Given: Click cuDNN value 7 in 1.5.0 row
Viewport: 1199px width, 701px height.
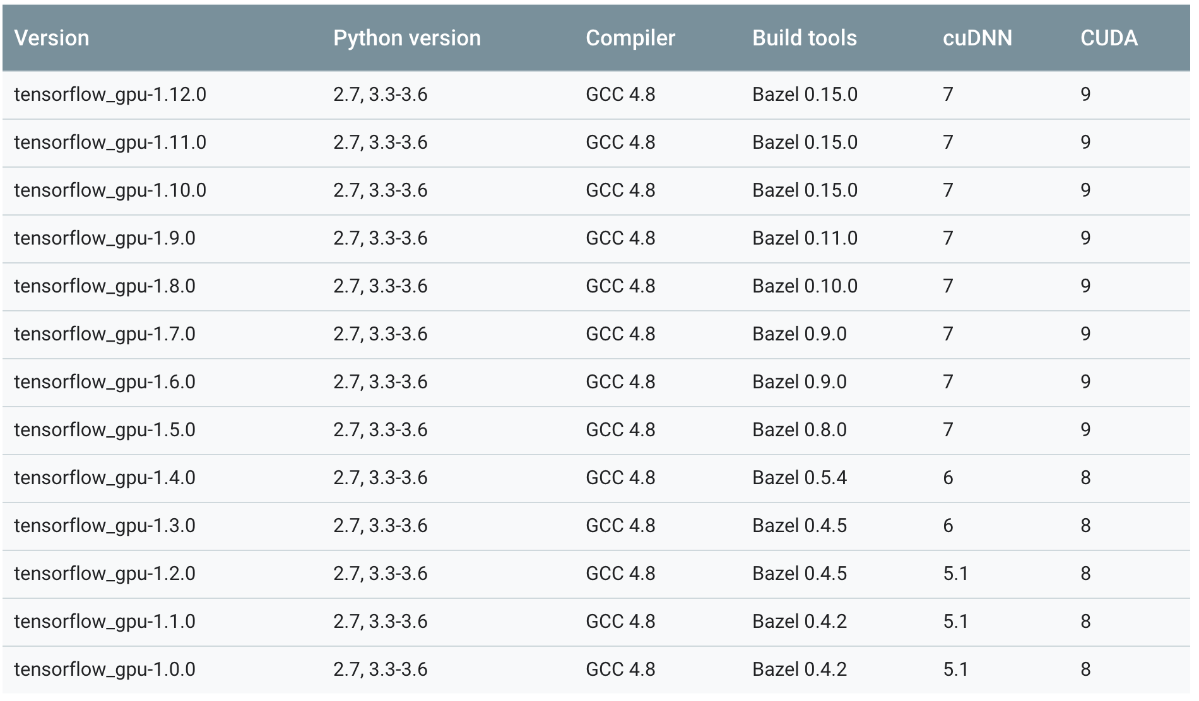Looking at the screenshot, I should point(948,430).
